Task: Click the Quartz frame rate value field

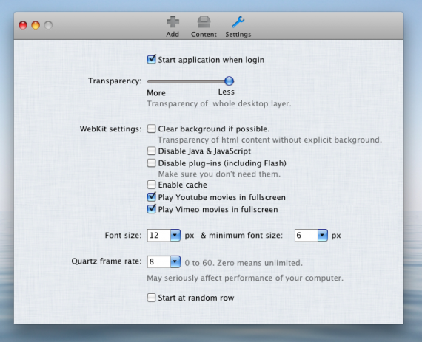Action: pyautogui.click(x=158, y=261)
